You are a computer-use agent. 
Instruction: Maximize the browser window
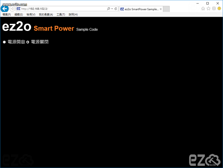[208, 3]
